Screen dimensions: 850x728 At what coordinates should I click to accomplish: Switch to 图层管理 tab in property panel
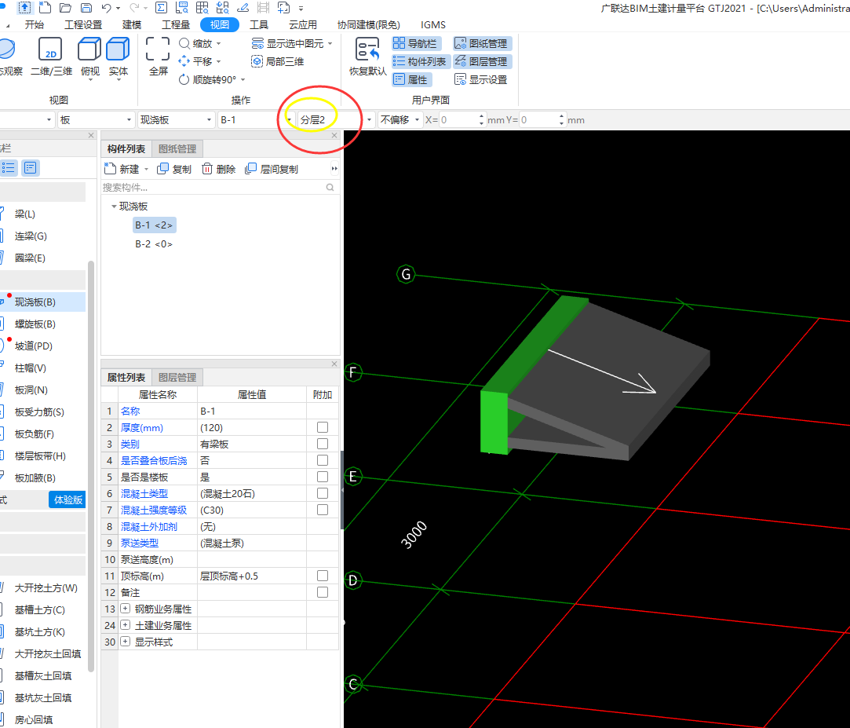(x=177, y=377)
